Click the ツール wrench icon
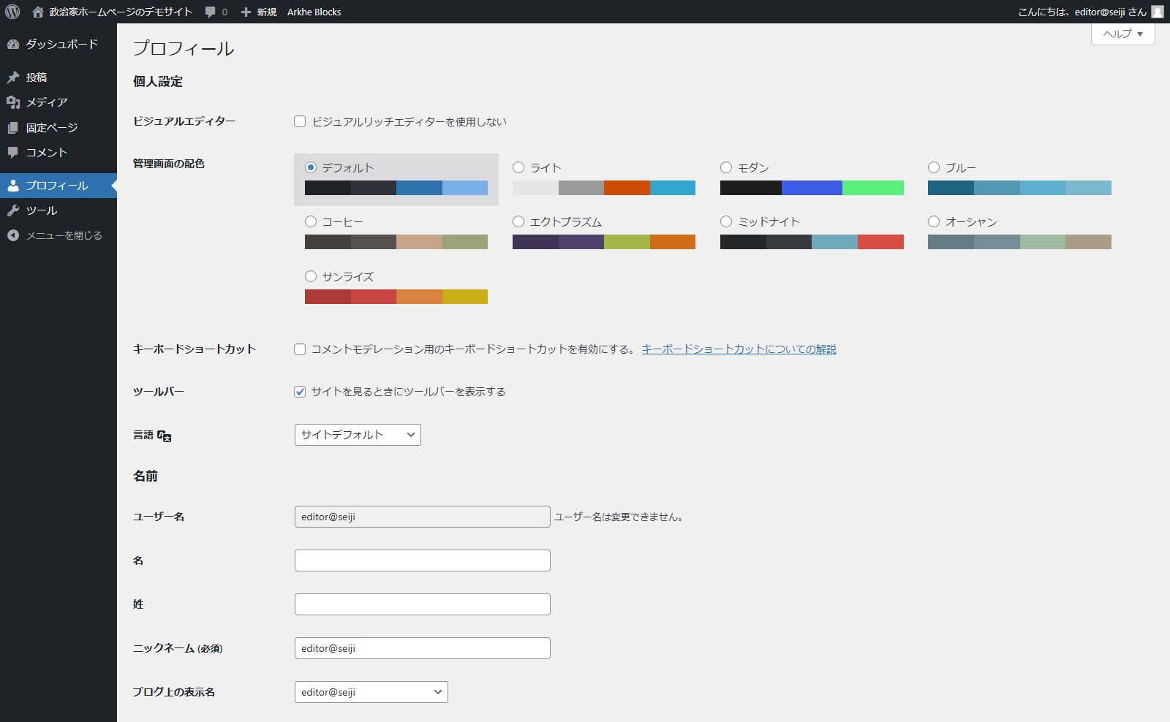1170x722 pixels. click(13, 210)
